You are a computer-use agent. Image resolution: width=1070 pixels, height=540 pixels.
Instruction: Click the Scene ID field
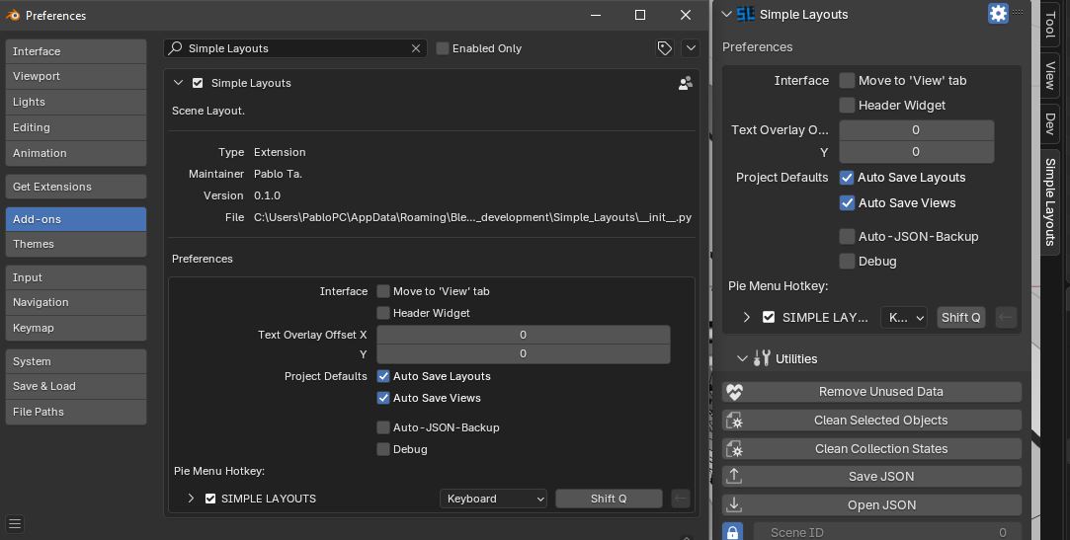887,532
